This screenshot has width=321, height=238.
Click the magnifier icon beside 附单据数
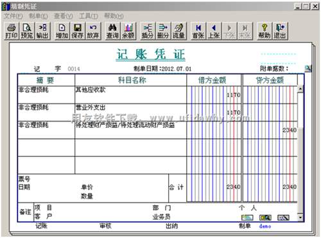[308, 68]
